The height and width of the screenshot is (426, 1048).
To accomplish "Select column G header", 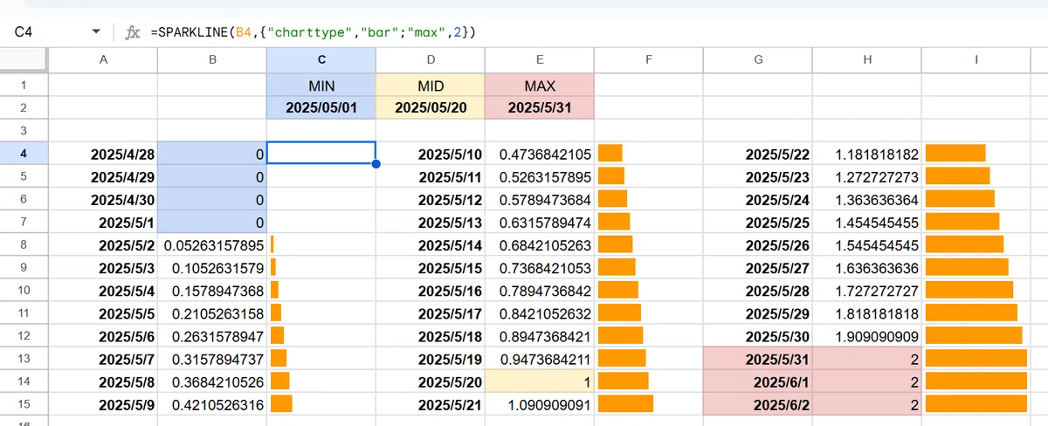I will (758, 59).
